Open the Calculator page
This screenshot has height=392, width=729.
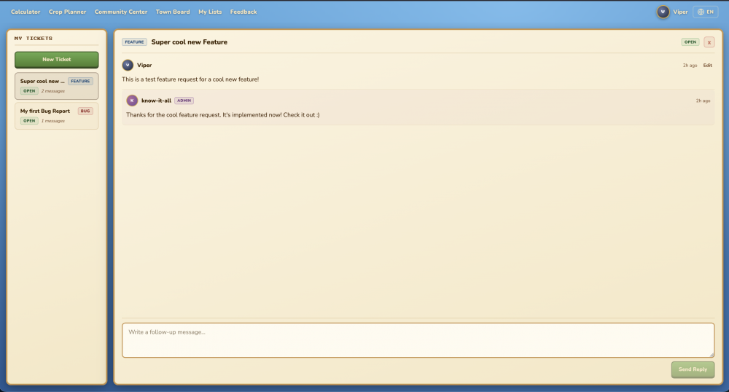[26, 12]
